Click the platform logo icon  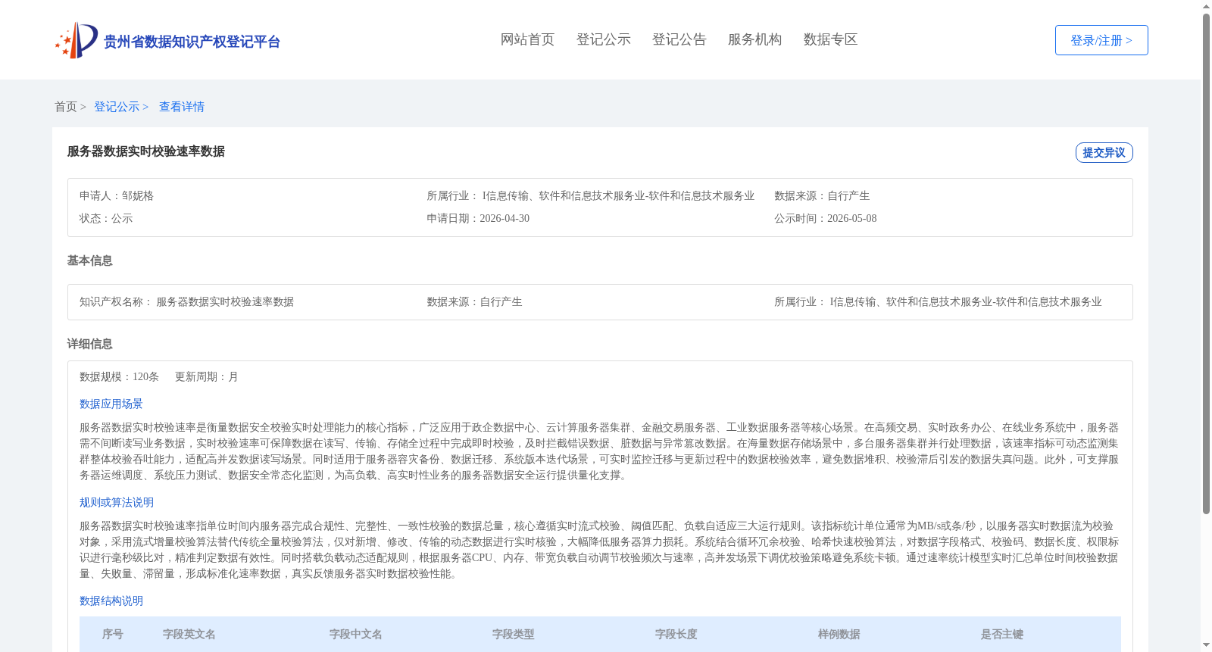(77, 40)
